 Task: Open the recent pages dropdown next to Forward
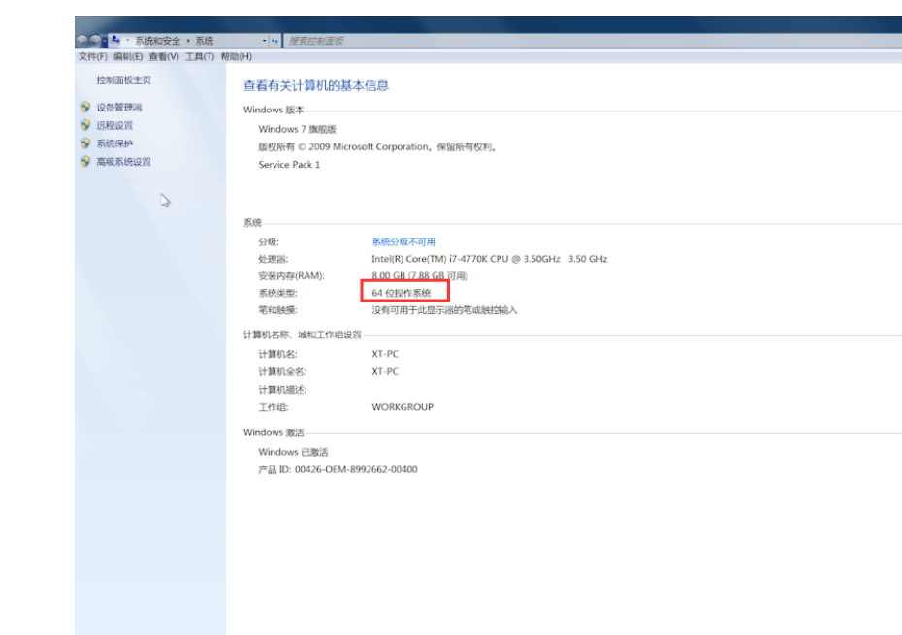[x=105, y=41]
